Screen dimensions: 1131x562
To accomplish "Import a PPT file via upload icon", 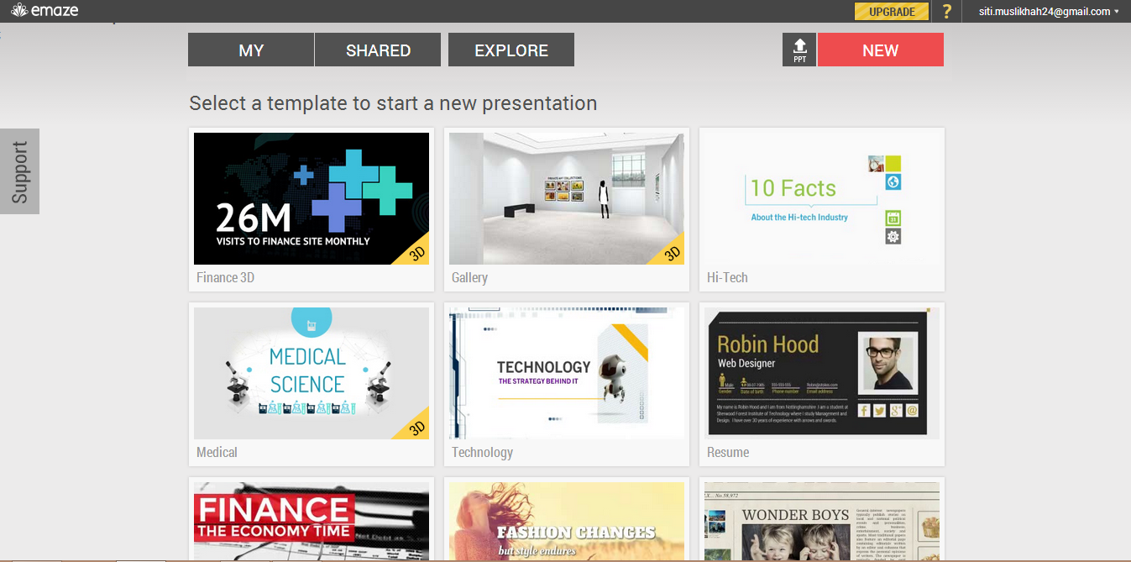I will click(x=799, y=50).
